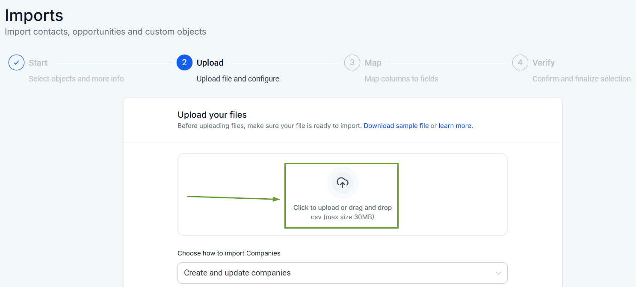This screenshot has width=636, height=287.
Task: Click the 'Select objects and more info' subtitle
Action: coord(76,79)
